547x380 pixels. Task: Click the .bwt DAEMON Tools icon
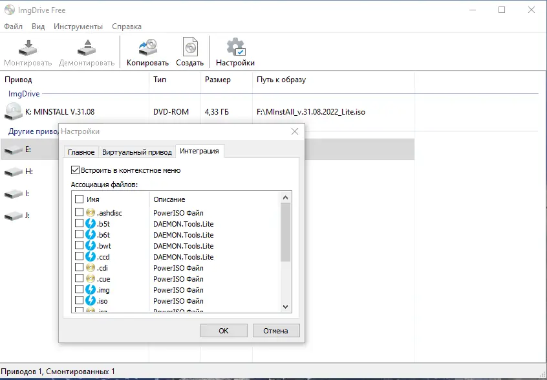[91, 245]
